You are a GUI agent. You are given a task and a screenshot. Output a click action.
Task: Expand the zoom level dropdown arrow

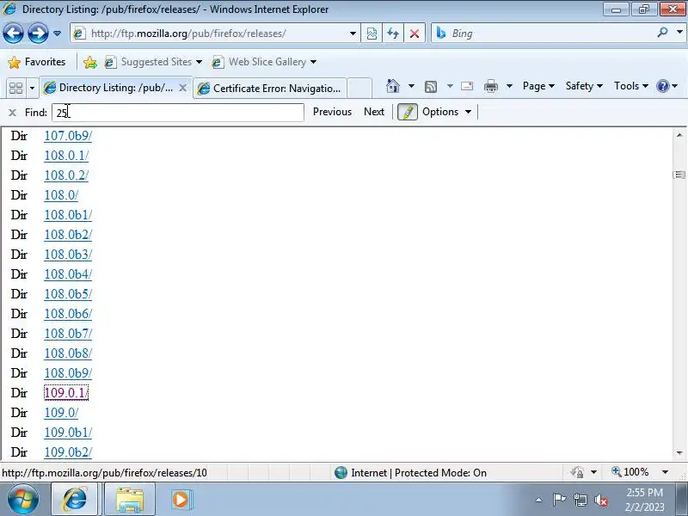tap(665, 472)
